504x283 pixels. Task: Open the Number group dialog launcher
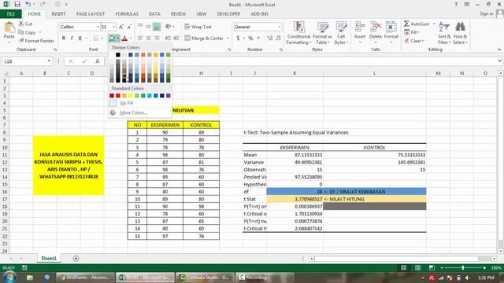(281, 50)
